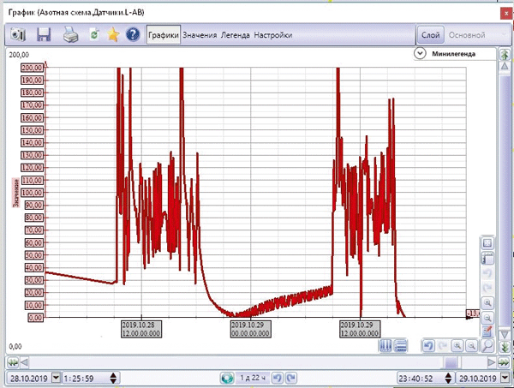Click horizontal undo zoom icon below chart
This screenshot has width=514, height=388.
[428, 346]
